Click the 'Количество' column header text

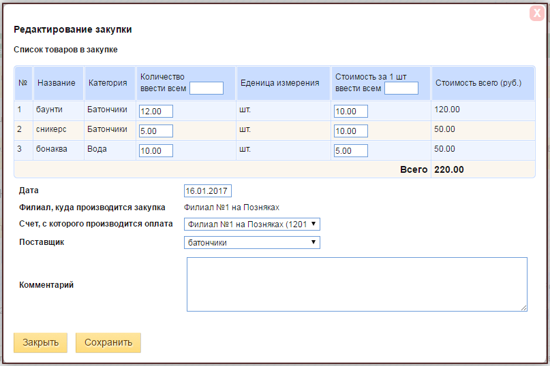point(162,77)
